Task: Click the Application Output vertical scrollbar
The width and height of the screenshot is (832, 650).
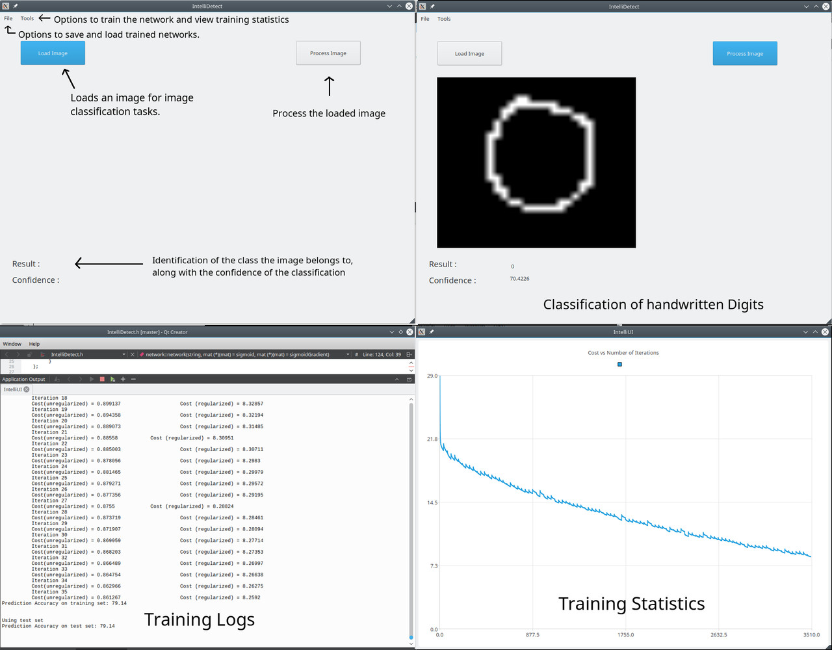Action: tap(411, 520)
